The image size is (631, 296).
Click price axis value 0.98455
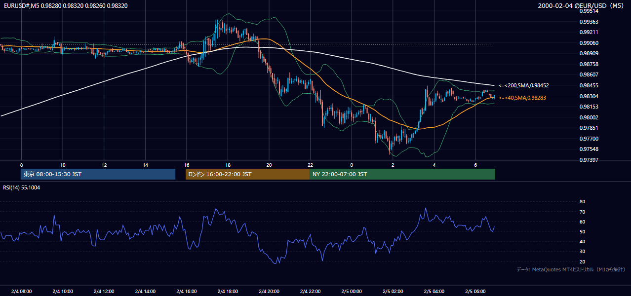589,85
